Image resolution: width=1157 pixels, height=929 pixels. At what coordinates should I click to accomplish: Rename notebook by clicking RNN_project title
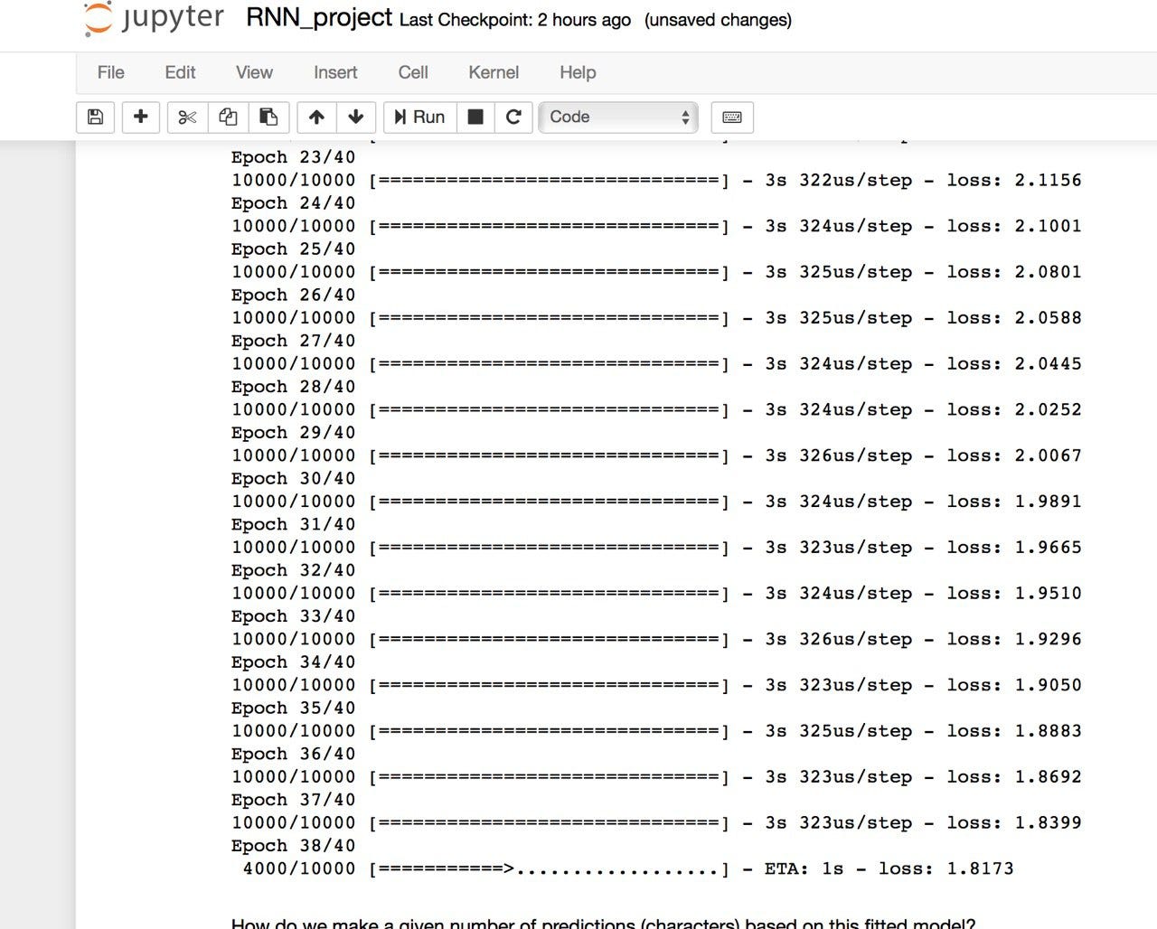click(318, 18)
